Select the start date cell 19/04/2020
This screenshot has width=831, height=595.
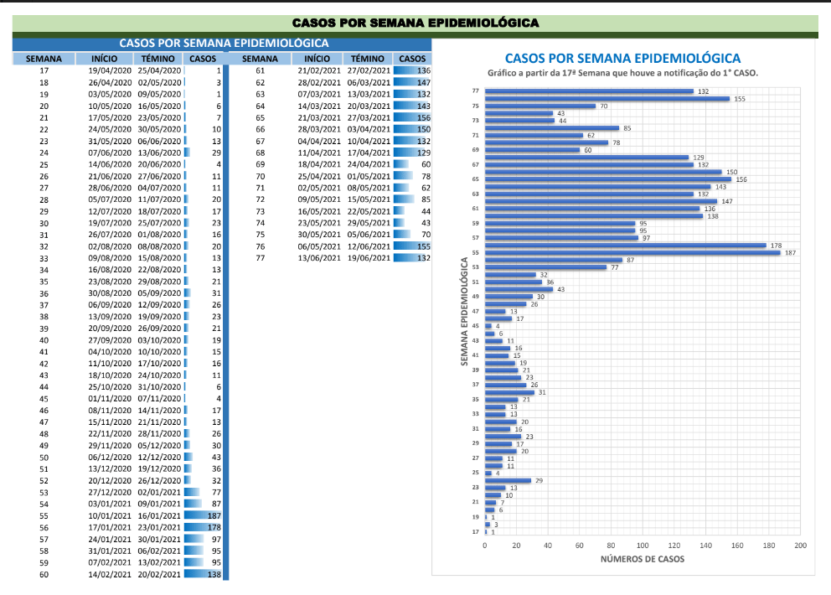coord(111,71)
